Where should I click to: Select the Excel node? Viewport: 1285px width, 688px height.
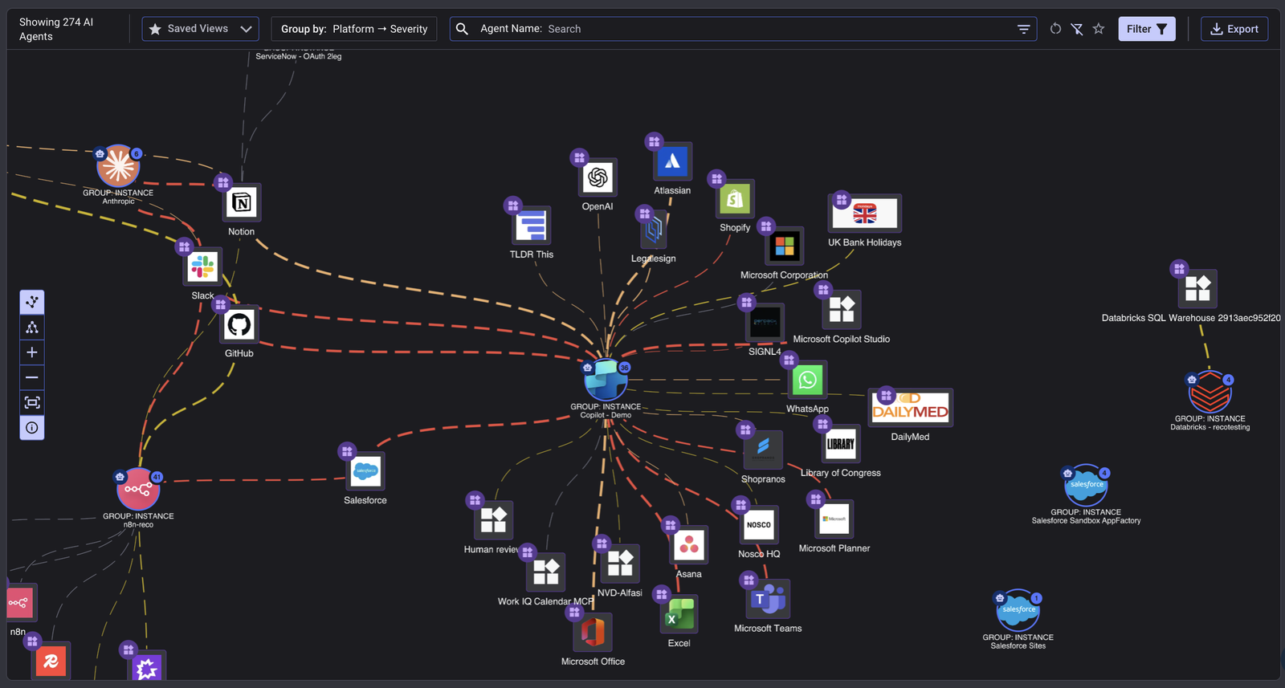(679, 615)
